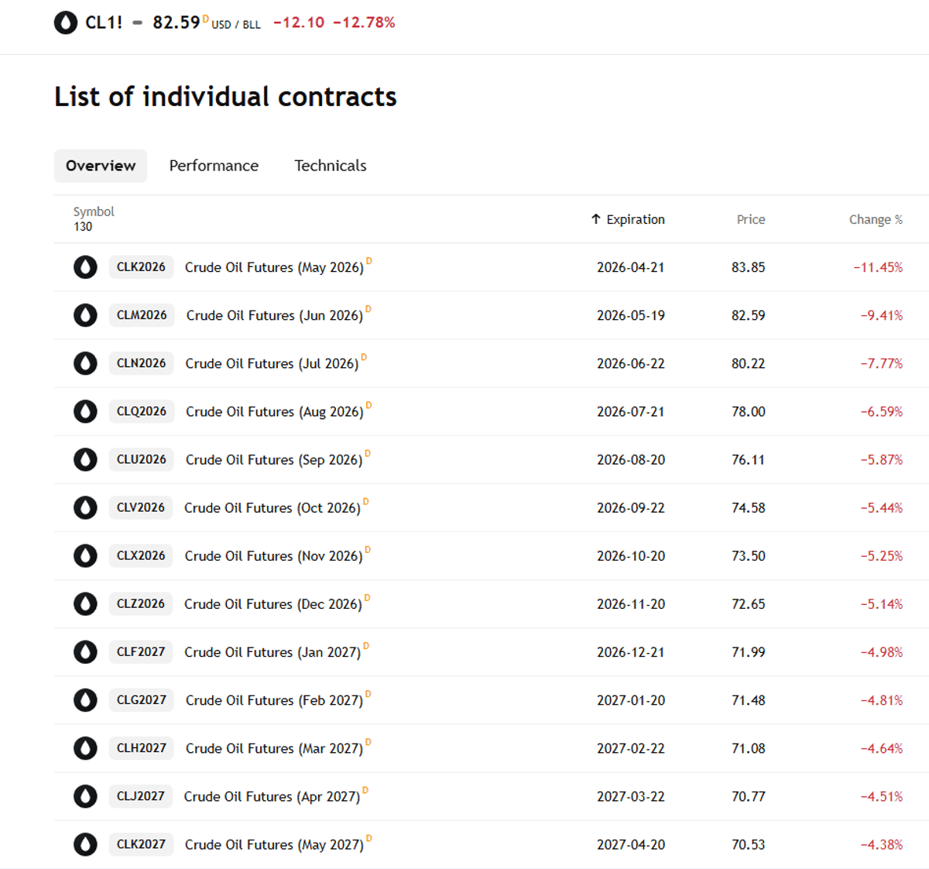Open Crude Oil Futures (Apr 2027) link
This screenshot has height=869, width=929.
click(272, 796)
